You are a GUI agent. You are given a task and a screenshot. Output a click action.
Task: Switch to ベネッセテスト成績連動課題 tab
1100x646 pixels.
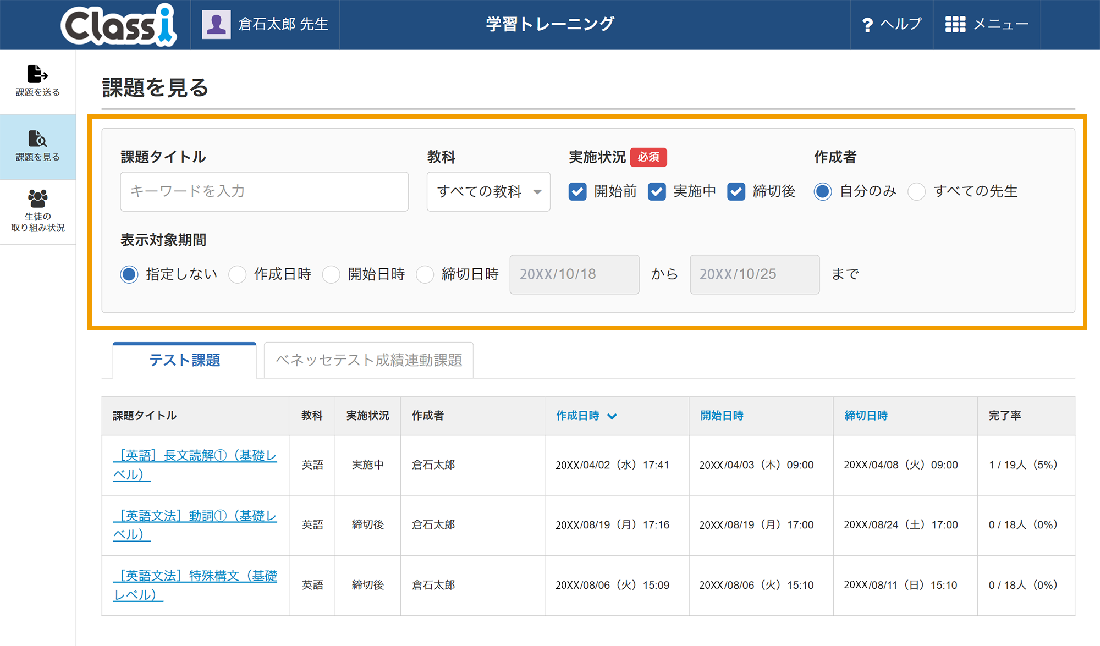[x=369, y=360]
